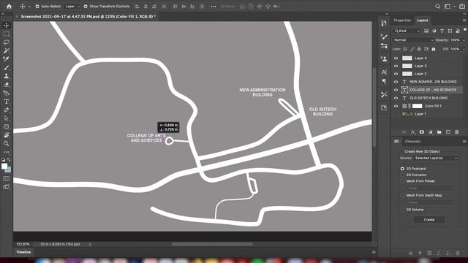Image resolution: width=468 pixels, height=263 pixels.
Task: Hide Layer 3 with its eye icon
Action: tap(396, 66)
